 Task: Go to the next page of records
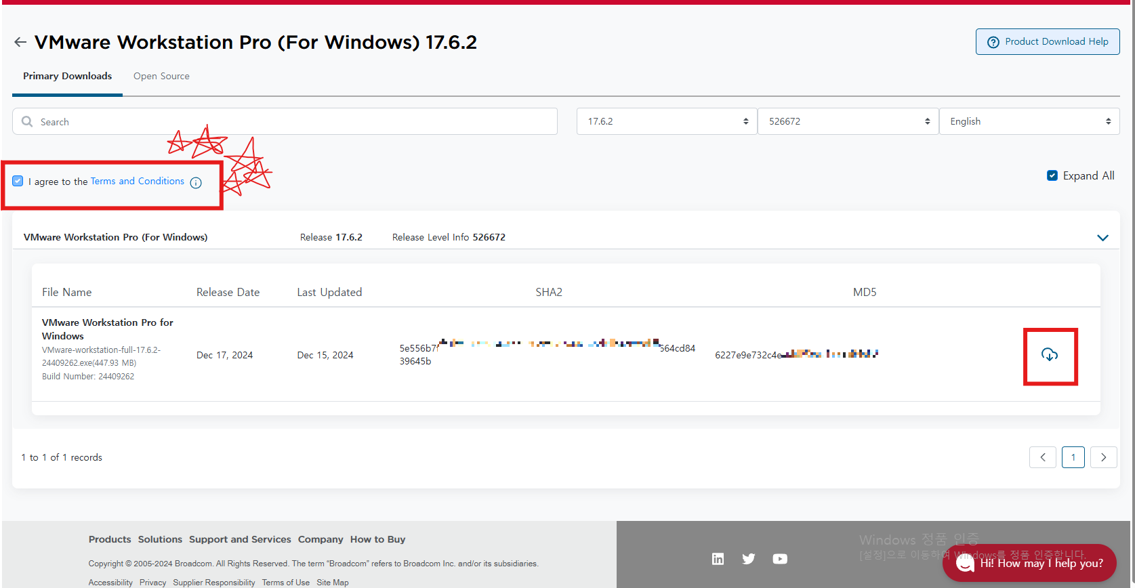click(x=1104, y=457)
